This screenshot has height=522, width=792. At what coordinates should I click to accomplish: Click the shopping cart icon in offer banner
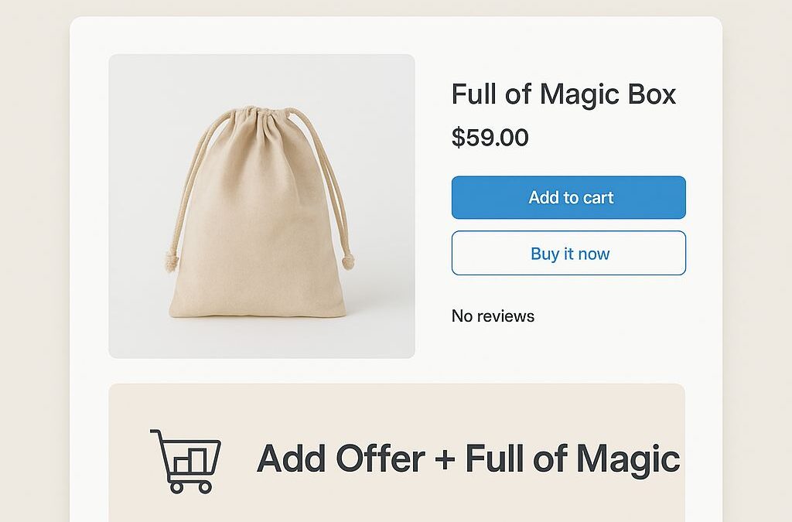coord(186,460)
